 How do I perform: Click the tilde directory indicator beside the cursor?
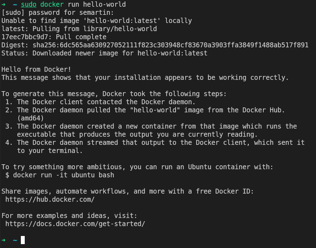click(15, 240)
